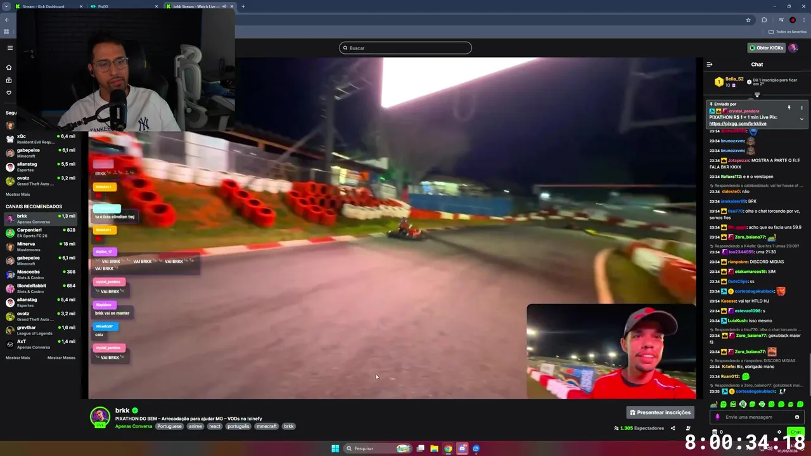Click the taskbar Pesquisar search box

click(x=378, y=448)
